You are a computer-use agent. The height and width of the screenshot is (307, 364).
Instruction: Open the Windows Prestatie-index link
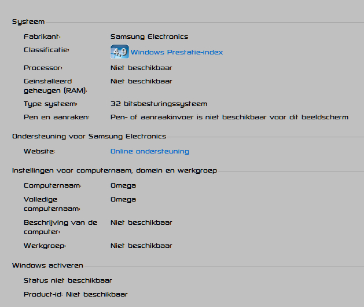tap(177, 52)
